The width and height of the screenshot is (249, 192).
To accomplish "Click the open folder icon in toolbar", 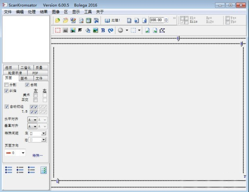I will tap(58, 20).
